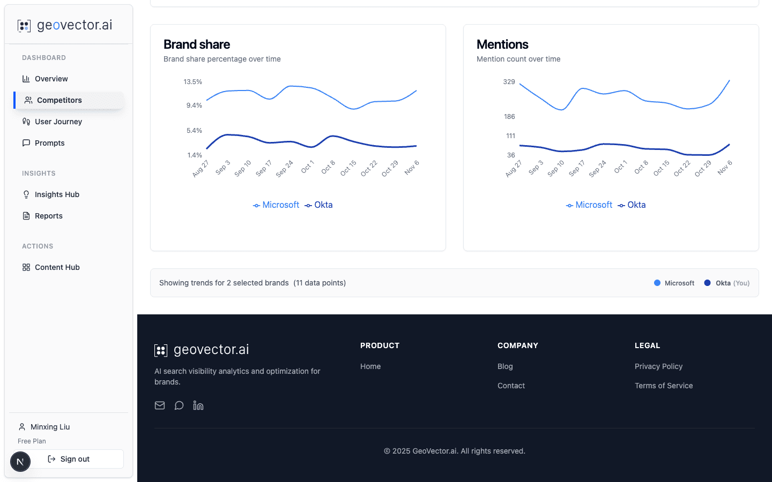772x482 pixels.
Task: Click the chat bubble icon in footer
Action: coord(179,405)
